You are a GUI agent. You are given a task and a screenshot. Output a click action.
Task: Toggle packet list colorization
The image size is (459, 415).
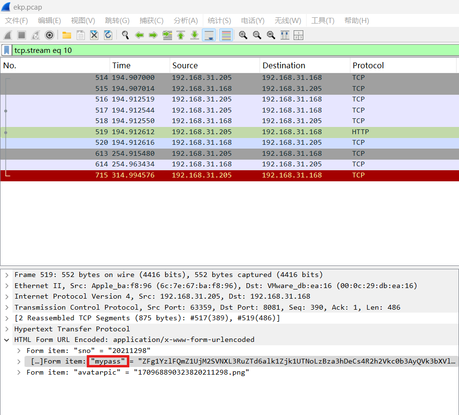tap(226, 35)
